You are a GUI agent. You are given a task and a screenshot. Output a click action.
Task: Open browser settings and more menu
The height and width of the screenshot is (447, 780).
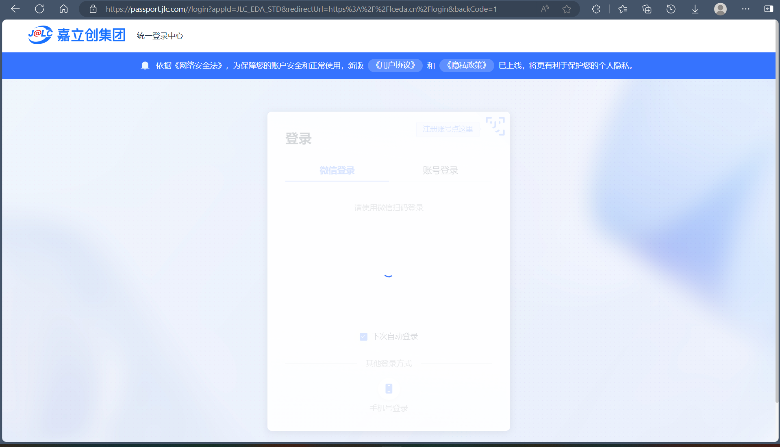coord(745,9)
